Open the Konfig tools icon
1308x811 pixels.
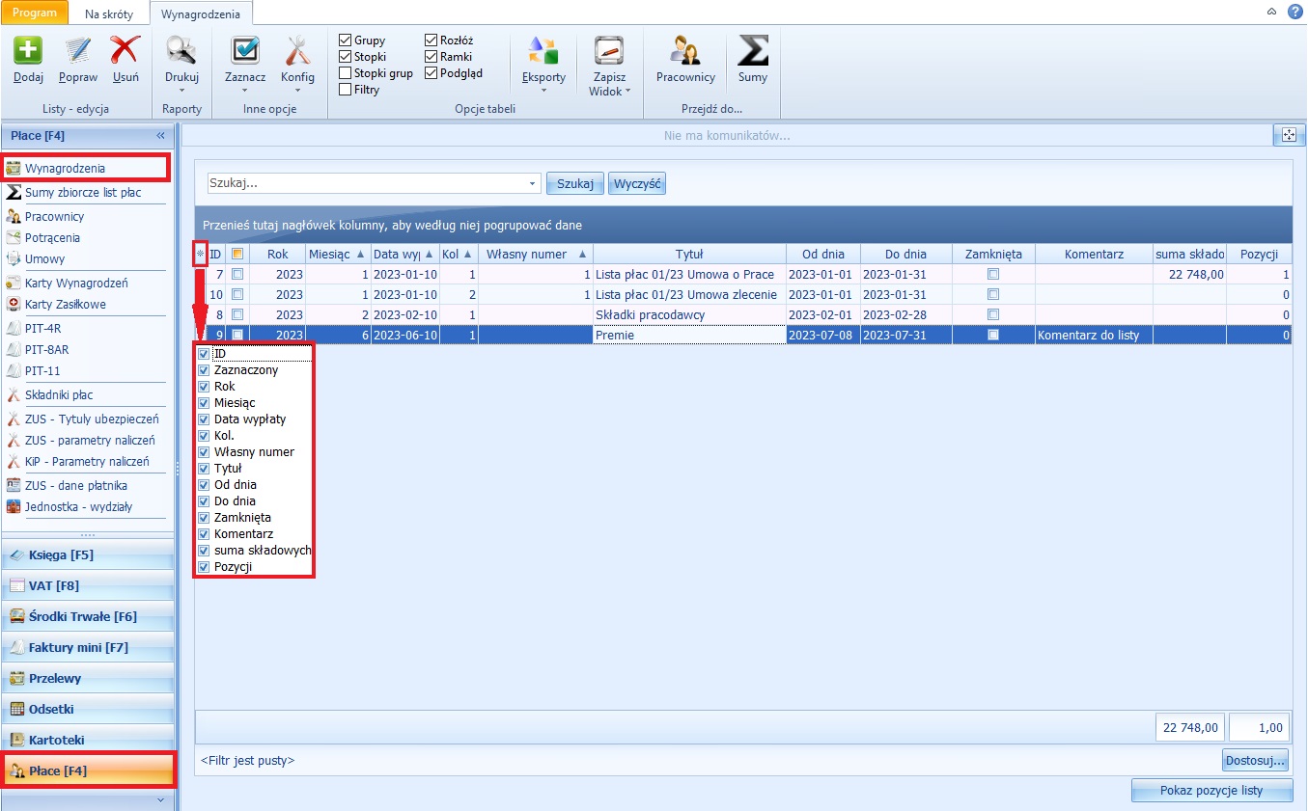click(297, 50)
